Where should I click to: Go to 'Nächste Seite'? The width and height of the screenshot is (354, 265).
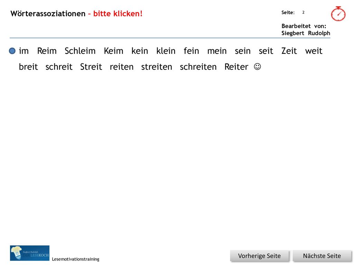coord(322,256)
